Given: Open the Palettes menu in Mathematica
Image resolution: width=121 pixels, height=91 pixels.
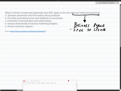Looking at the screenshot, I should point(48,83).
